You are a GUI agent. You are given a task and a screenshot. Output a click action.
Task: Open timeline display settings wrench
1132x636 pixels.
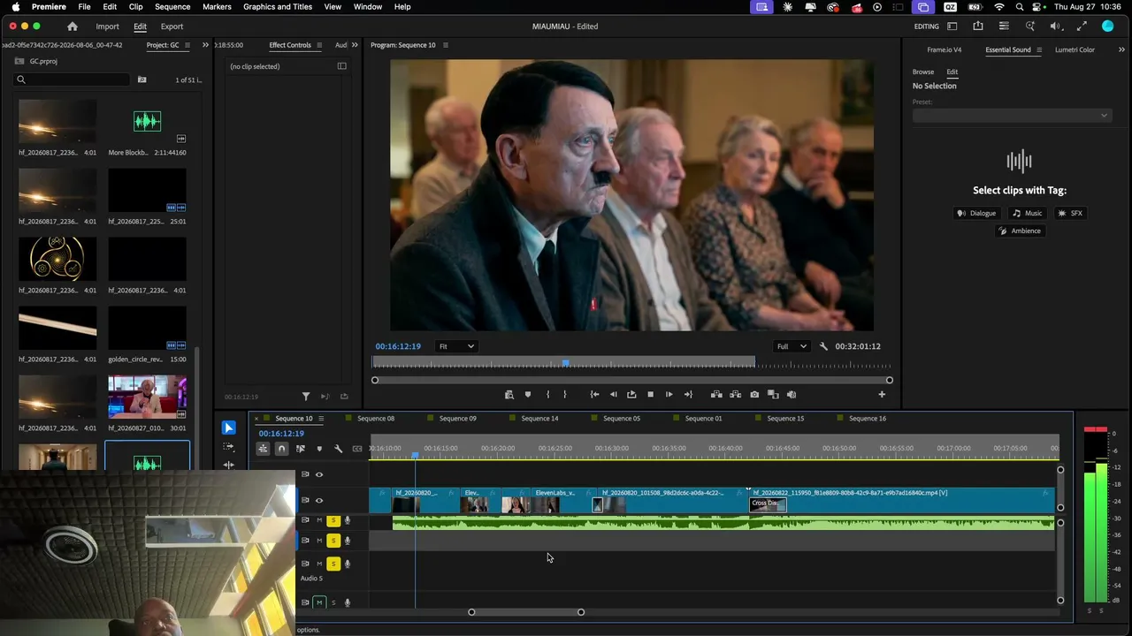(338, 449)
